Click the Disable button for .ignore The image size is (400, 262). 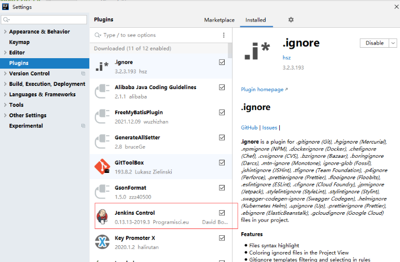point(374,43)
